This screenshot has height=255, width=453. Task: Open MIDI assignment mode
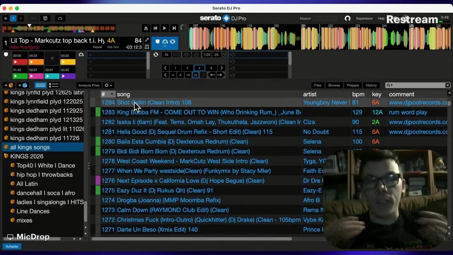34,18
